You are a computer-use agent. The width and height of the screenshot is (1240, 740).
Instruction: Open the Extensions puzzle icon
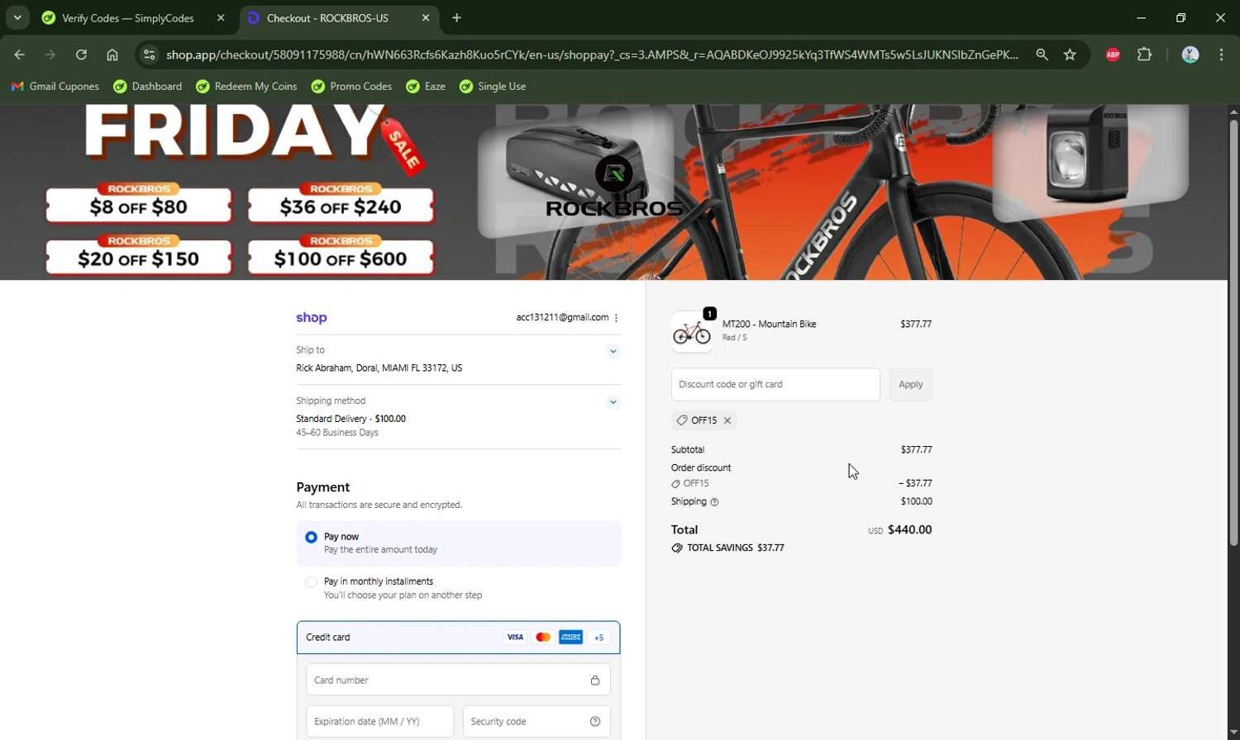tap(1144, 55)
